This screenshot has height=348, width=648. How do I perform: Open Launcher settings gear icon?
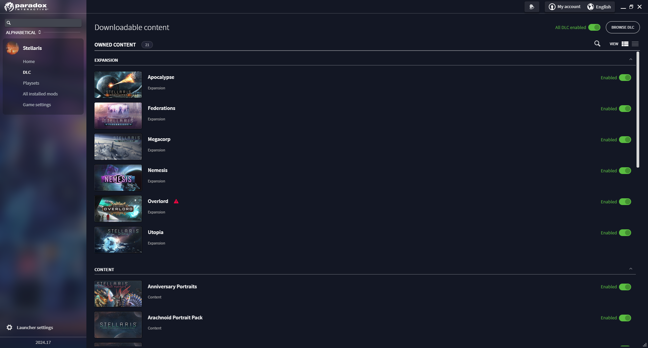pyautogui.click(x=9, y=327)
